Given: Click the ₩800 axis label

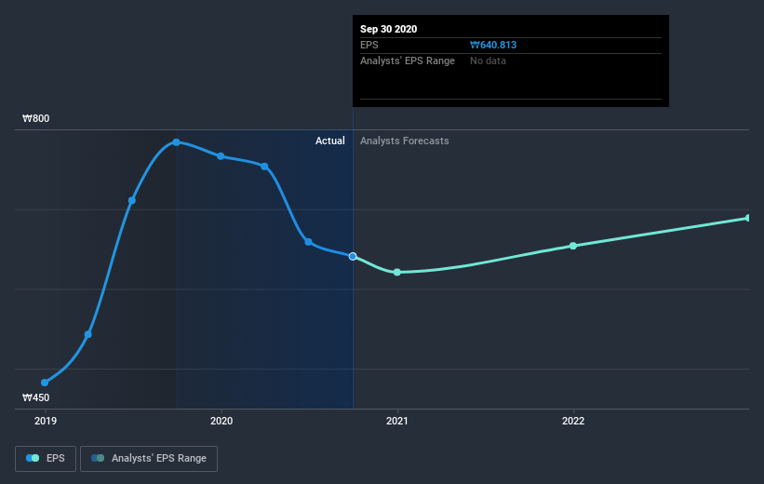Looking at the screenshot, I should [x=36, y=118].
